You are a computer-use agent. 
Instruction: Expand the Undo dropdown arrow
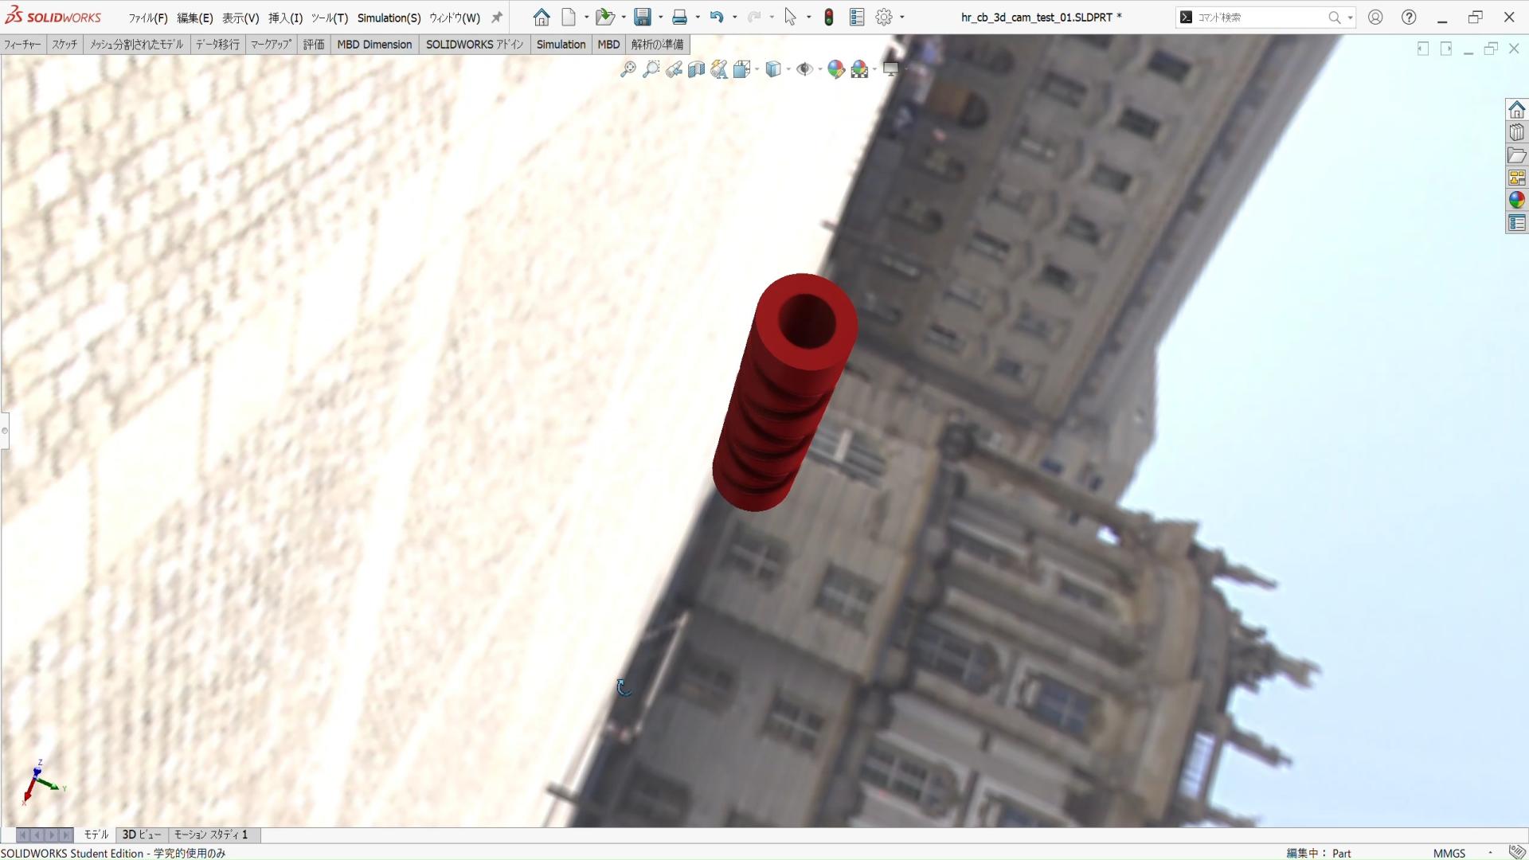pyautogui.click(x=734, y=17)
